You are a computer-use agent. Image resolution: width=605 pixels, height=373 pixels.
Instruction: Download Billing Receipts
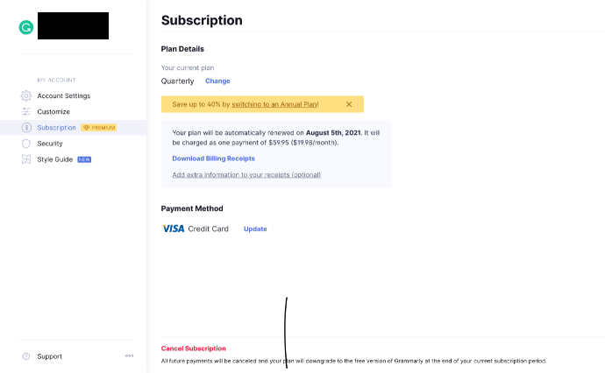213,158
